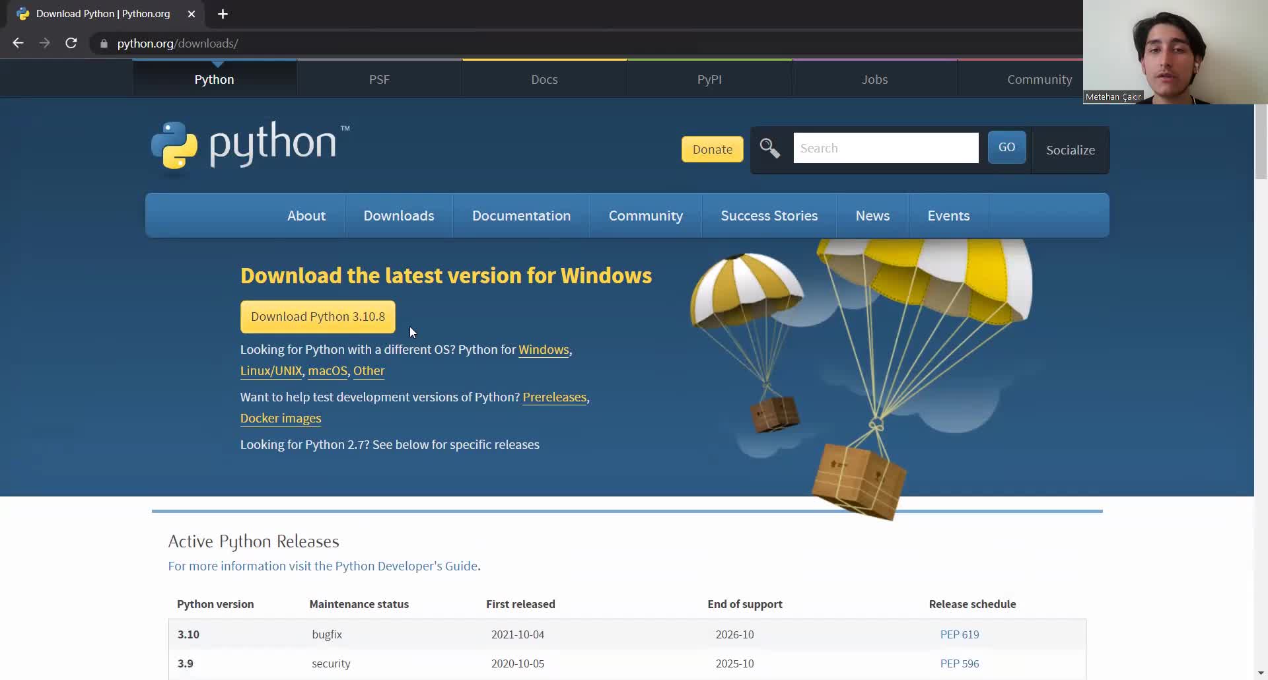This screenshot has width=1268, height=680.
Task: Open the Downloads menu
Action: (399, 216)
